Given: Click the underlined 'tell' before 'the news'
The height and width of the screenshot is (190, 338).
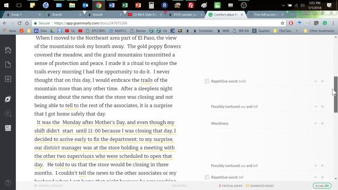Looking at the screenshot, I should [x=82, y=173].
